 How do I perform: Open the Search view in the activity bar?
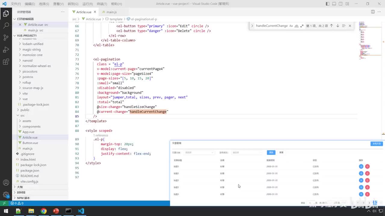tap(6, 25)
